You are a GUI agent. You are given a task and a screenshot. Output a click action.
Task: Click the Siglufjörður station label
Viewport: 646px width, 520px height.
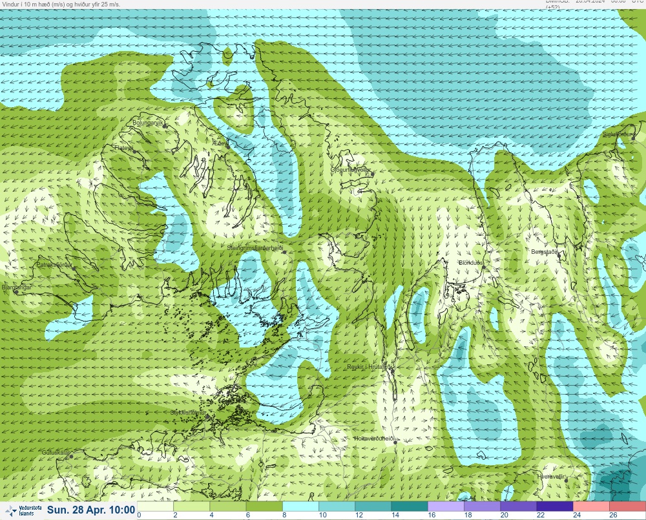[x=618, y=134]
